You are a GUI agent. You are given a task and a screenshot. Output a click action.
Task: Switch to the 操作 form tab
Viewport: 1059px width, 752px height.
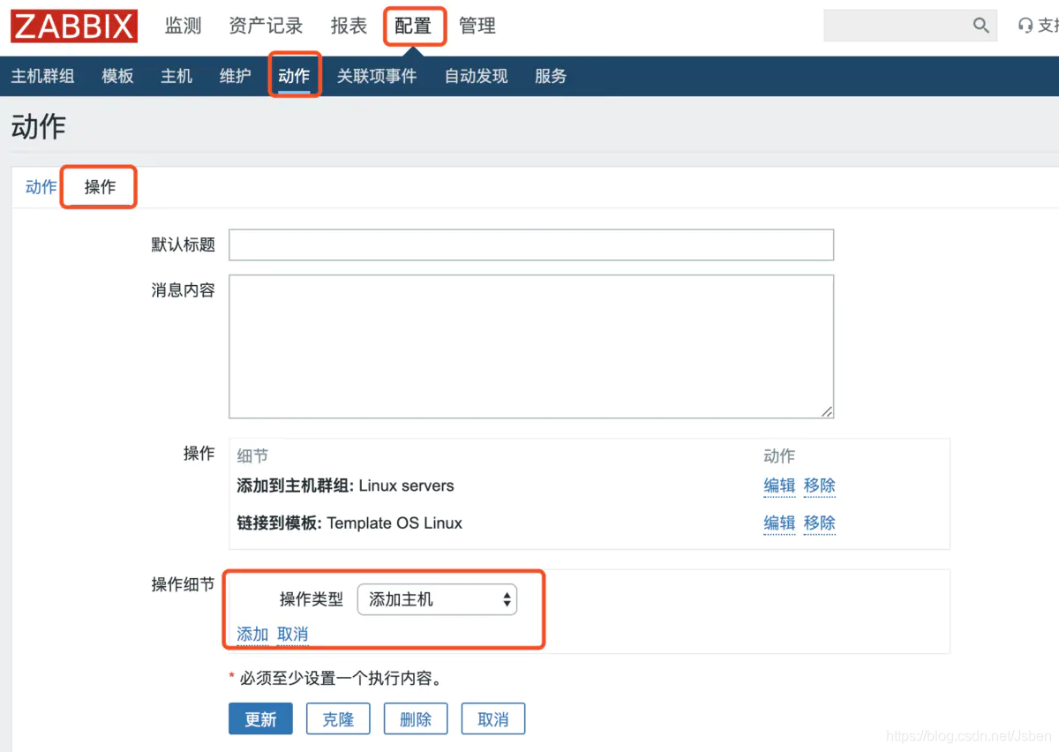coord(100,187)
